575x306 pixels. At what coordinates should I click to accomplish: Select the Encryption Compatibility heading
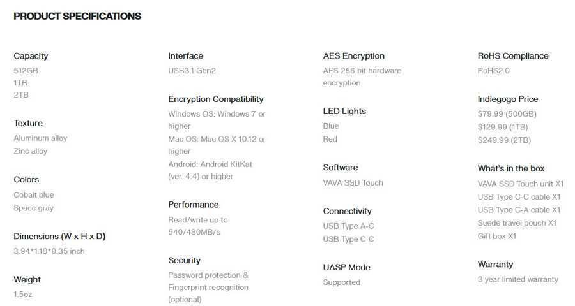pos(216,99)
